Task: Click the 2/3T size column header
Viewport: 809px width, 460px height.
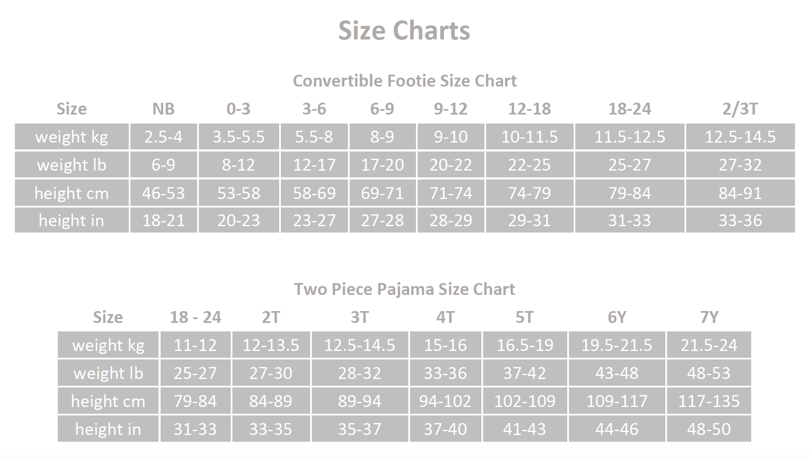Action: [740, 109]
